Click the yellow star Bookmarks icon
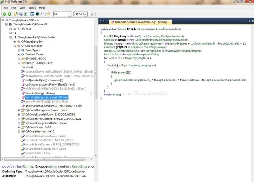Image resolution: width=254 pixels, height=182 pixels. (48, 14)
